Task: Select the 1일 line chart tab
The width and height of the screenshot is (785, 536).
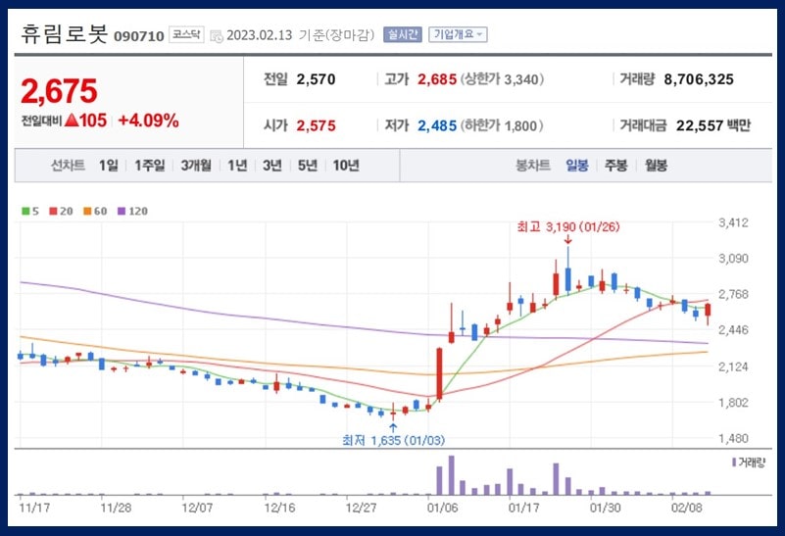Action: (109, 166)
